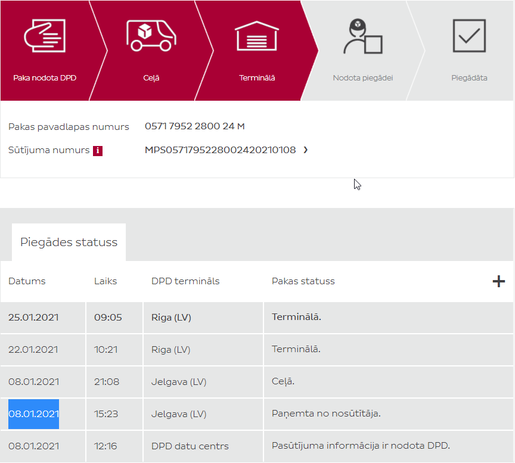Click the Ceļā step label
This screenshot has height=463, width=515.
click(151, 78)
